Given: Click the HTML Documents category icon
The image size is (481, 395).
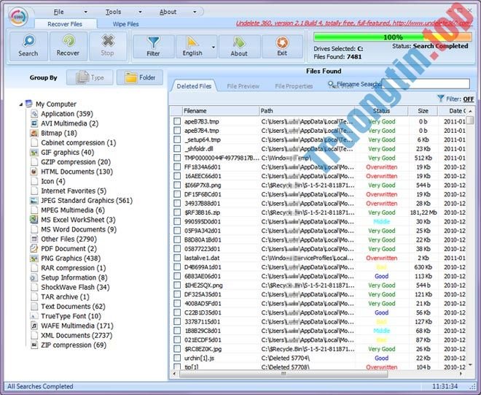Looking at the screenshot, I should coord(34,172).
